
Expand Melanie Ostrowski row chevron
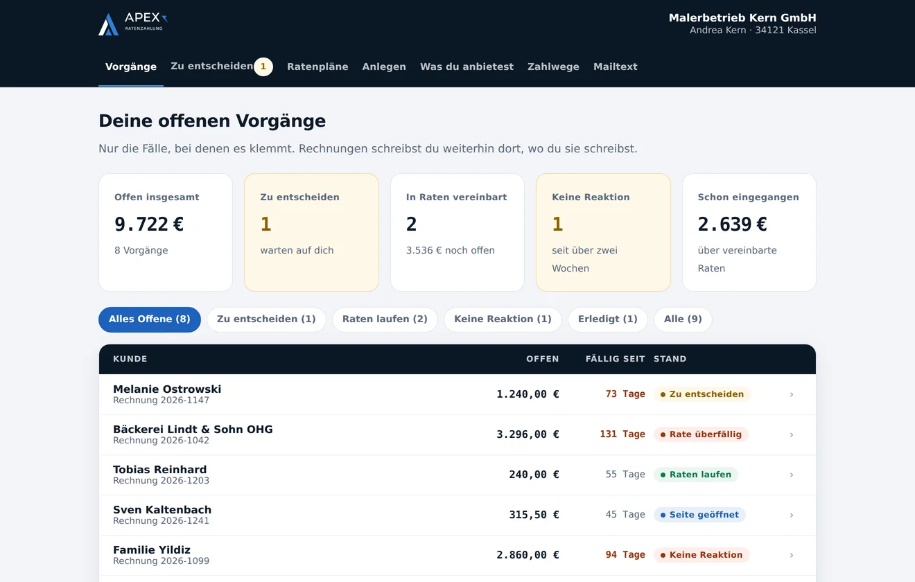[792, 394]
